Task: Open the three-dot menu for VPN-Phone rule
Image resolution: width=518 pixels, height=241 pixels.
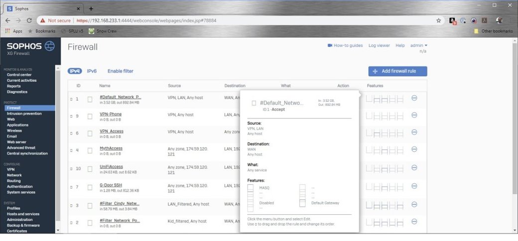Action: pos(414,115)
